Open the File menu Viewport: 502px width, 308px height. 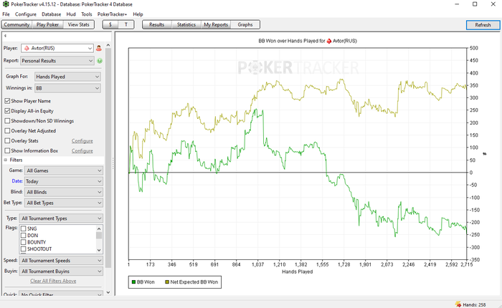pyautogui.click(x=6, y=14)
